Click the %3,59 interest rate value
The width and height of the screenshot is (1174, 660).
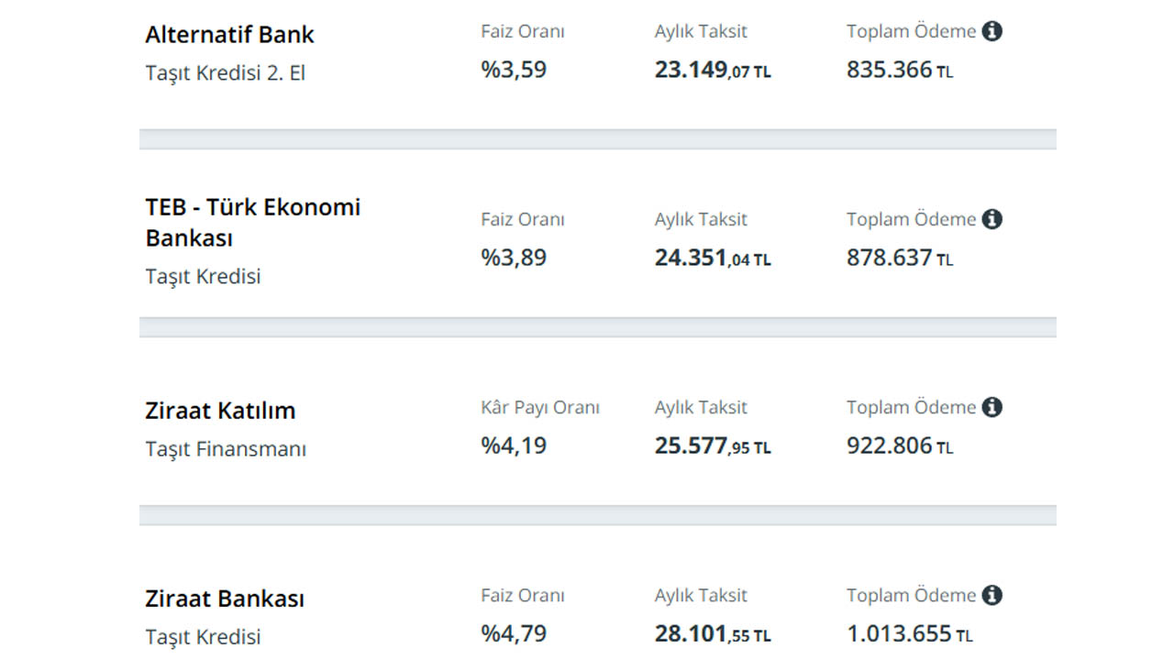point(514,70)
